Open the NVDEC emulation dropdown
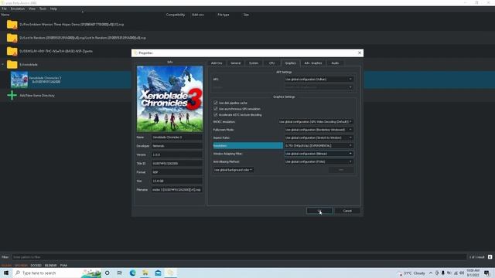Viewport: 495px width, 278px height. (x=316, y=122)
